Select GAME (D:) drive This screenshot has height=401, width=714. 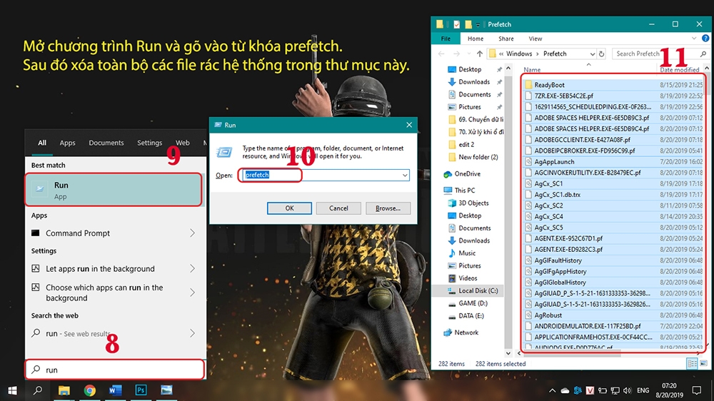point(473,303)
